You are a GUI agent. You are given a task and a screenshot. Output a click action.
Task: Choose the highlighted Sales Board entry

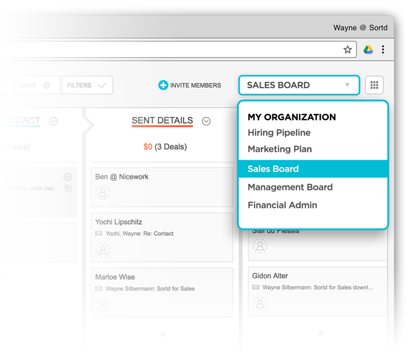click(x=313, y=169)
